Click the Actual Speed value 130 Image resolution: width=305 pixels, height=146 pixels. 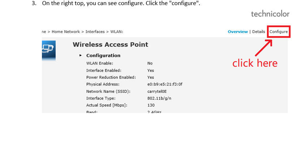151,105
